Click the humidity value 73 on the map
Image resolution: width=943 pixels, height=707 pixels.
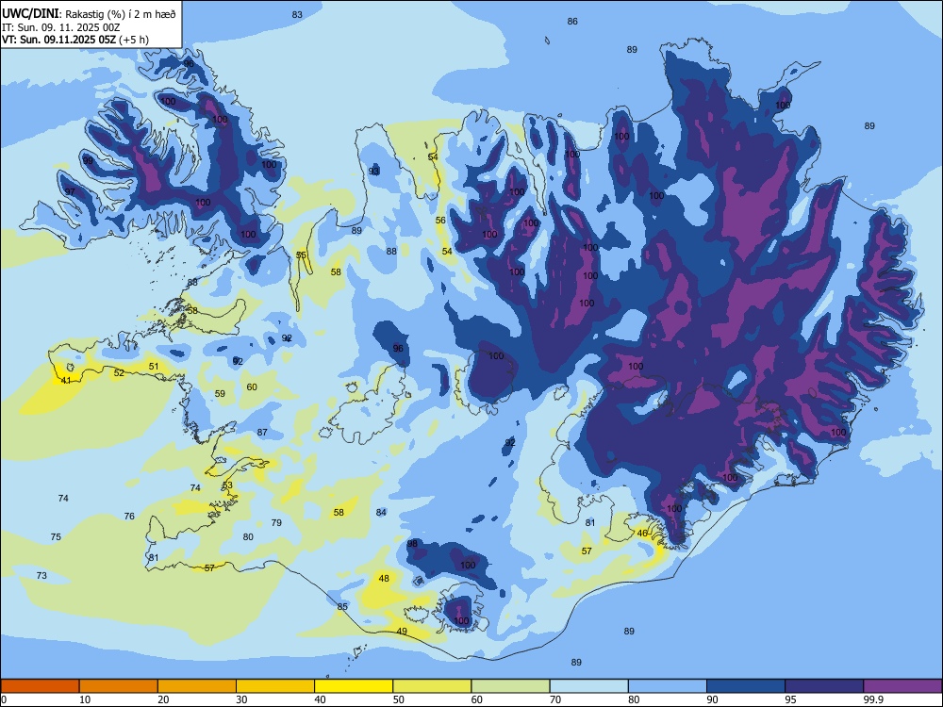click(x=41, y=575)
